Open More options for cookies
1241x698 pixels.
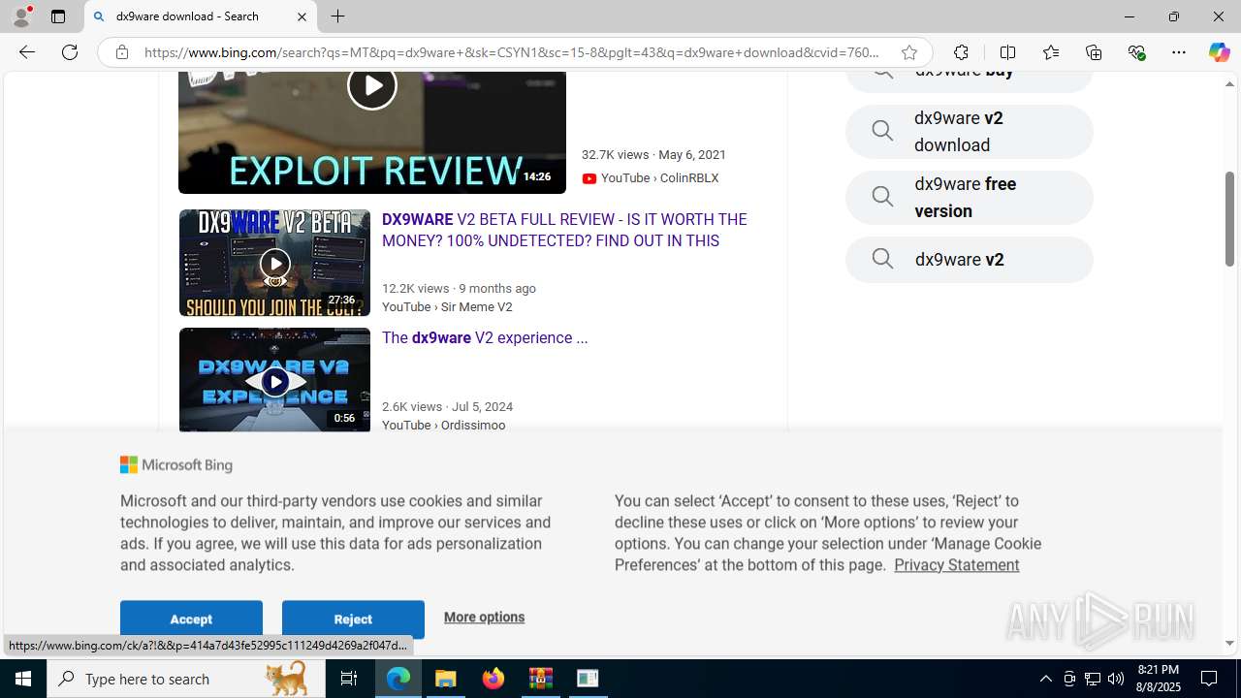click(x=484, y=618)
